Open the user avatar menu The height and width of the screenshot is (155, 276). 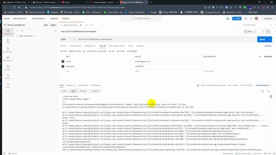pos(257,19)
